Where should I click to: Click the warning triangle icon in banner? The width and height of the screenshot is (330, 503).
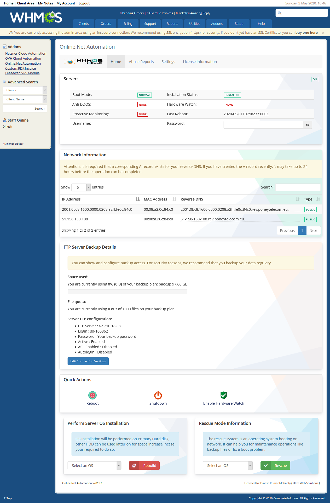click(11, 33)
